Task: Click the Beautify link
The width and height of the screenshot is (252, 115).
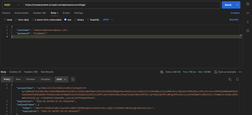Action: click(x=234, y=20)
